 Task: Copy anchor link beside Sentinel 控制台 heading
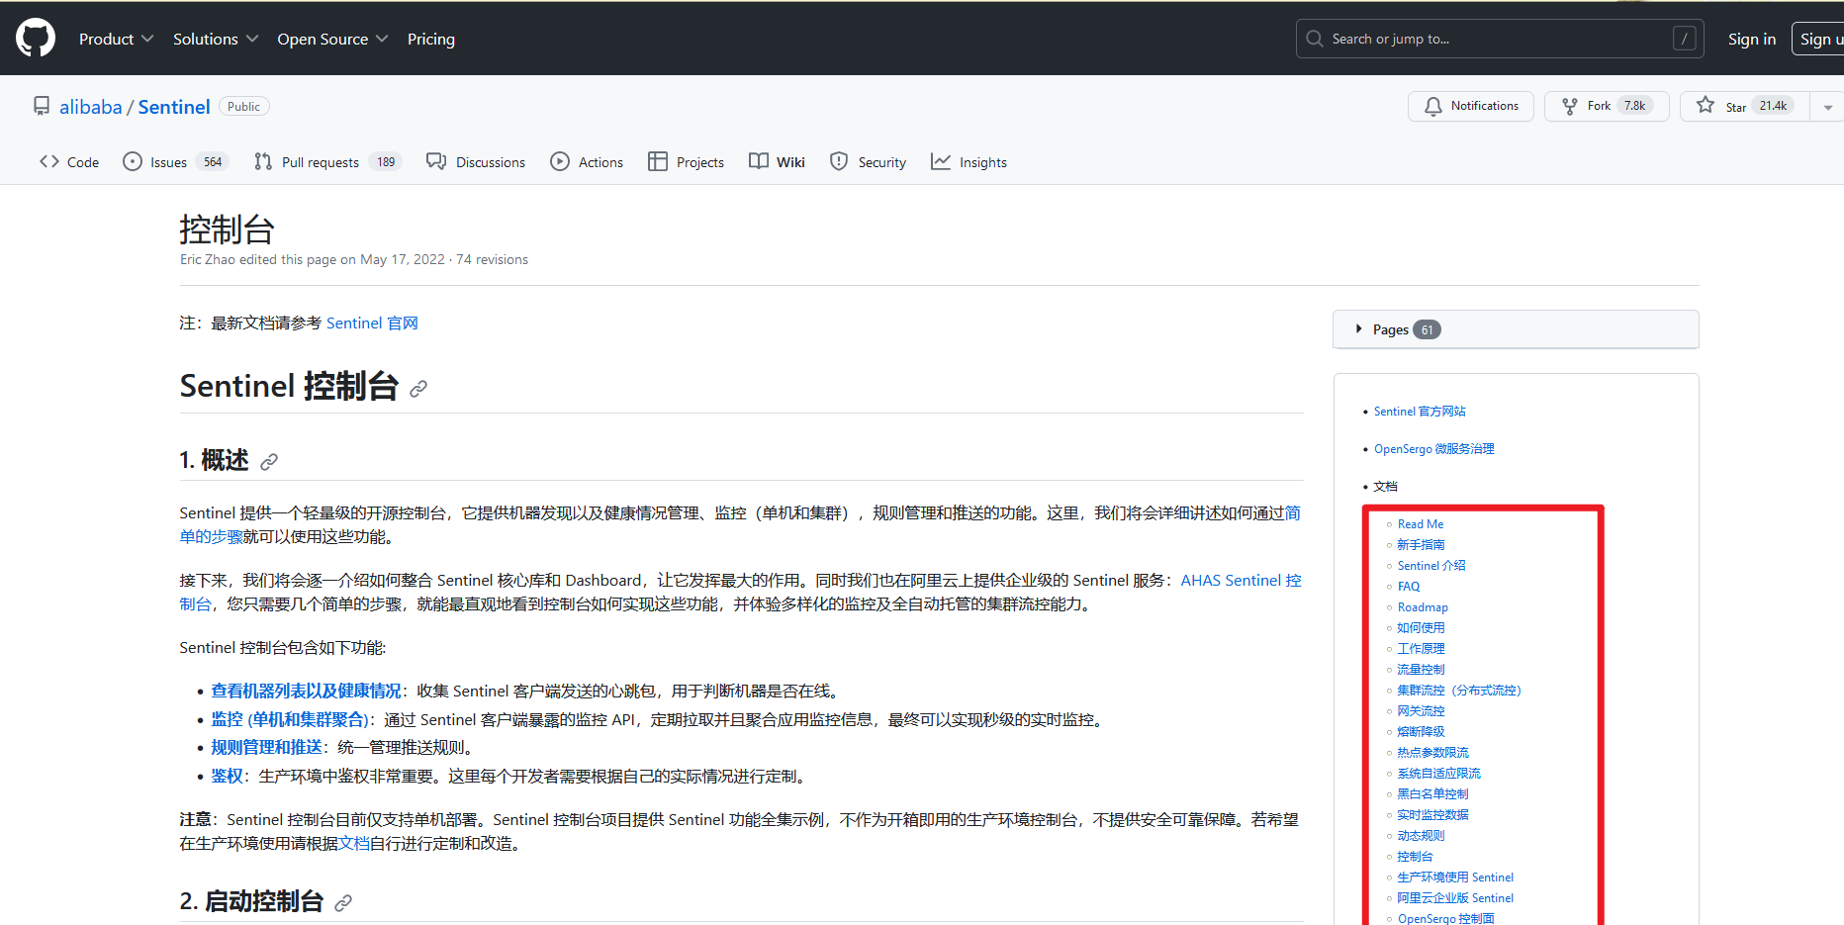(x=418, y=389)
